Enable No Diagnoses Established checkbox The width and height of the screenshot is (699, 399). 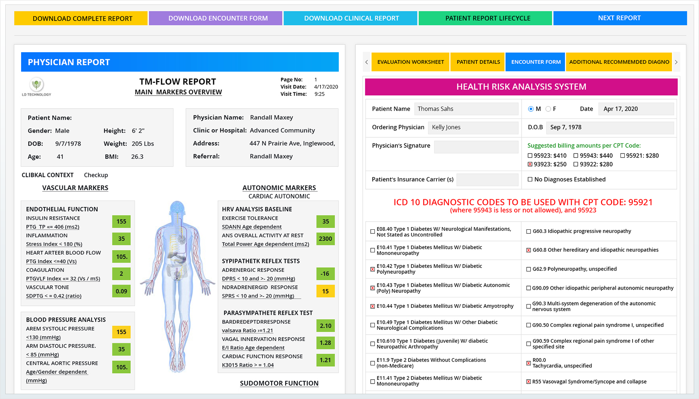click(x=530, y=179)
